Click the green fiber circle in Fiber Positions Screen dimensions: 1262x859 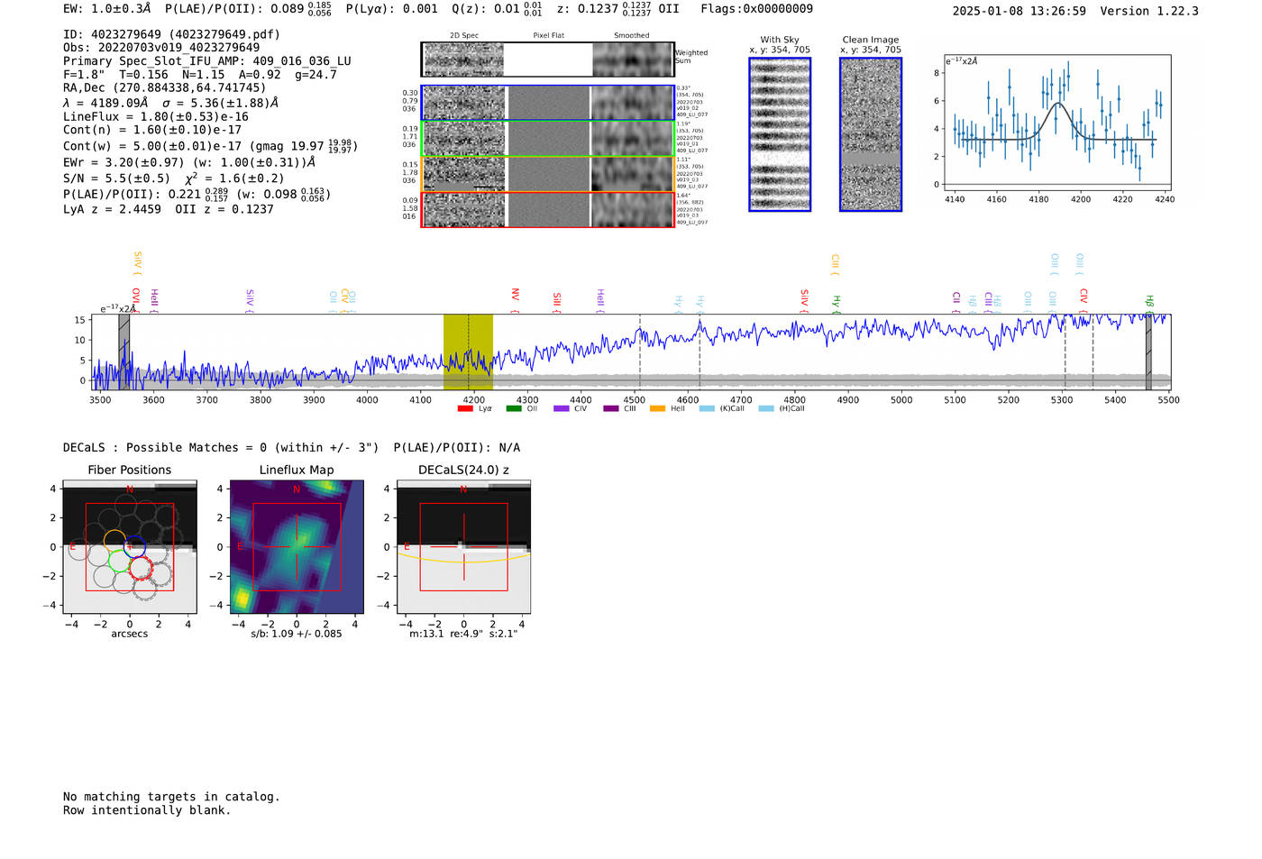click(120, 561)
